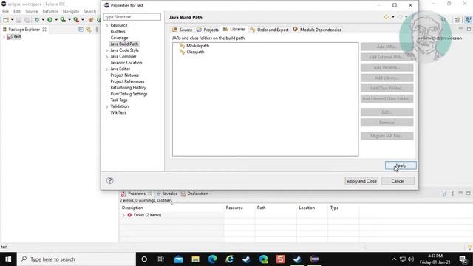Click the Apply and Close button

[361, 181]
